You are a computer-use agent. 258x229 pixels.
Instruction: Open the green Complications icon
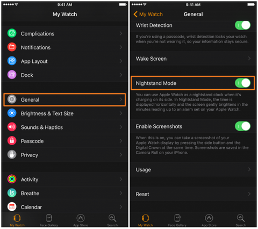12,33
